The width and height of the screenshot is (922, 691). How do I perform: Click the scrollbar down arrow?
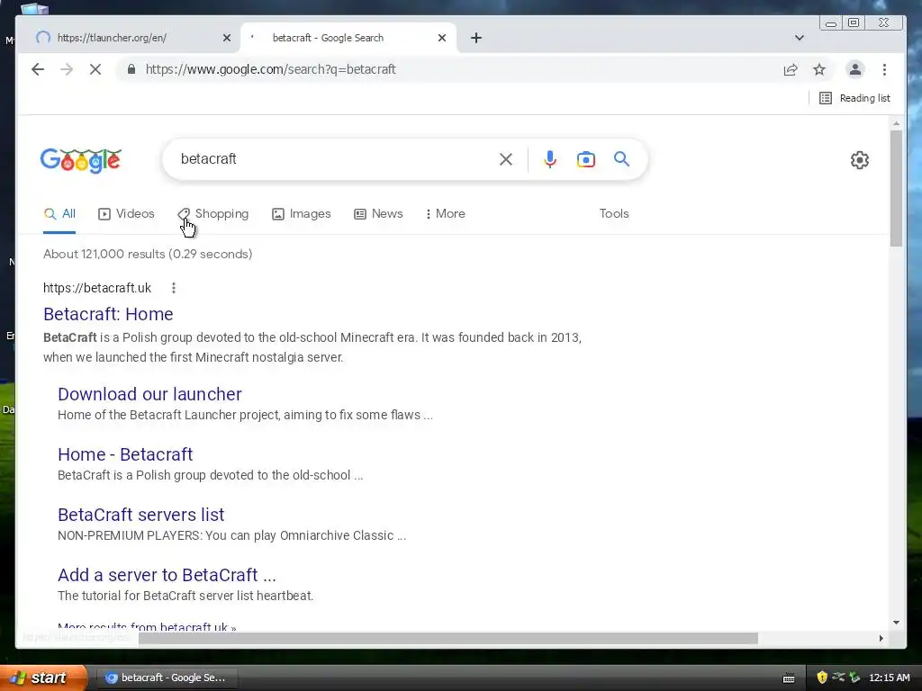[x=896, y=623]
